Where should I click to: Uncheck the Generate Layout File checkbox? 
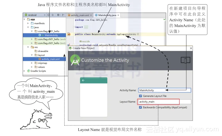[141, 96]
